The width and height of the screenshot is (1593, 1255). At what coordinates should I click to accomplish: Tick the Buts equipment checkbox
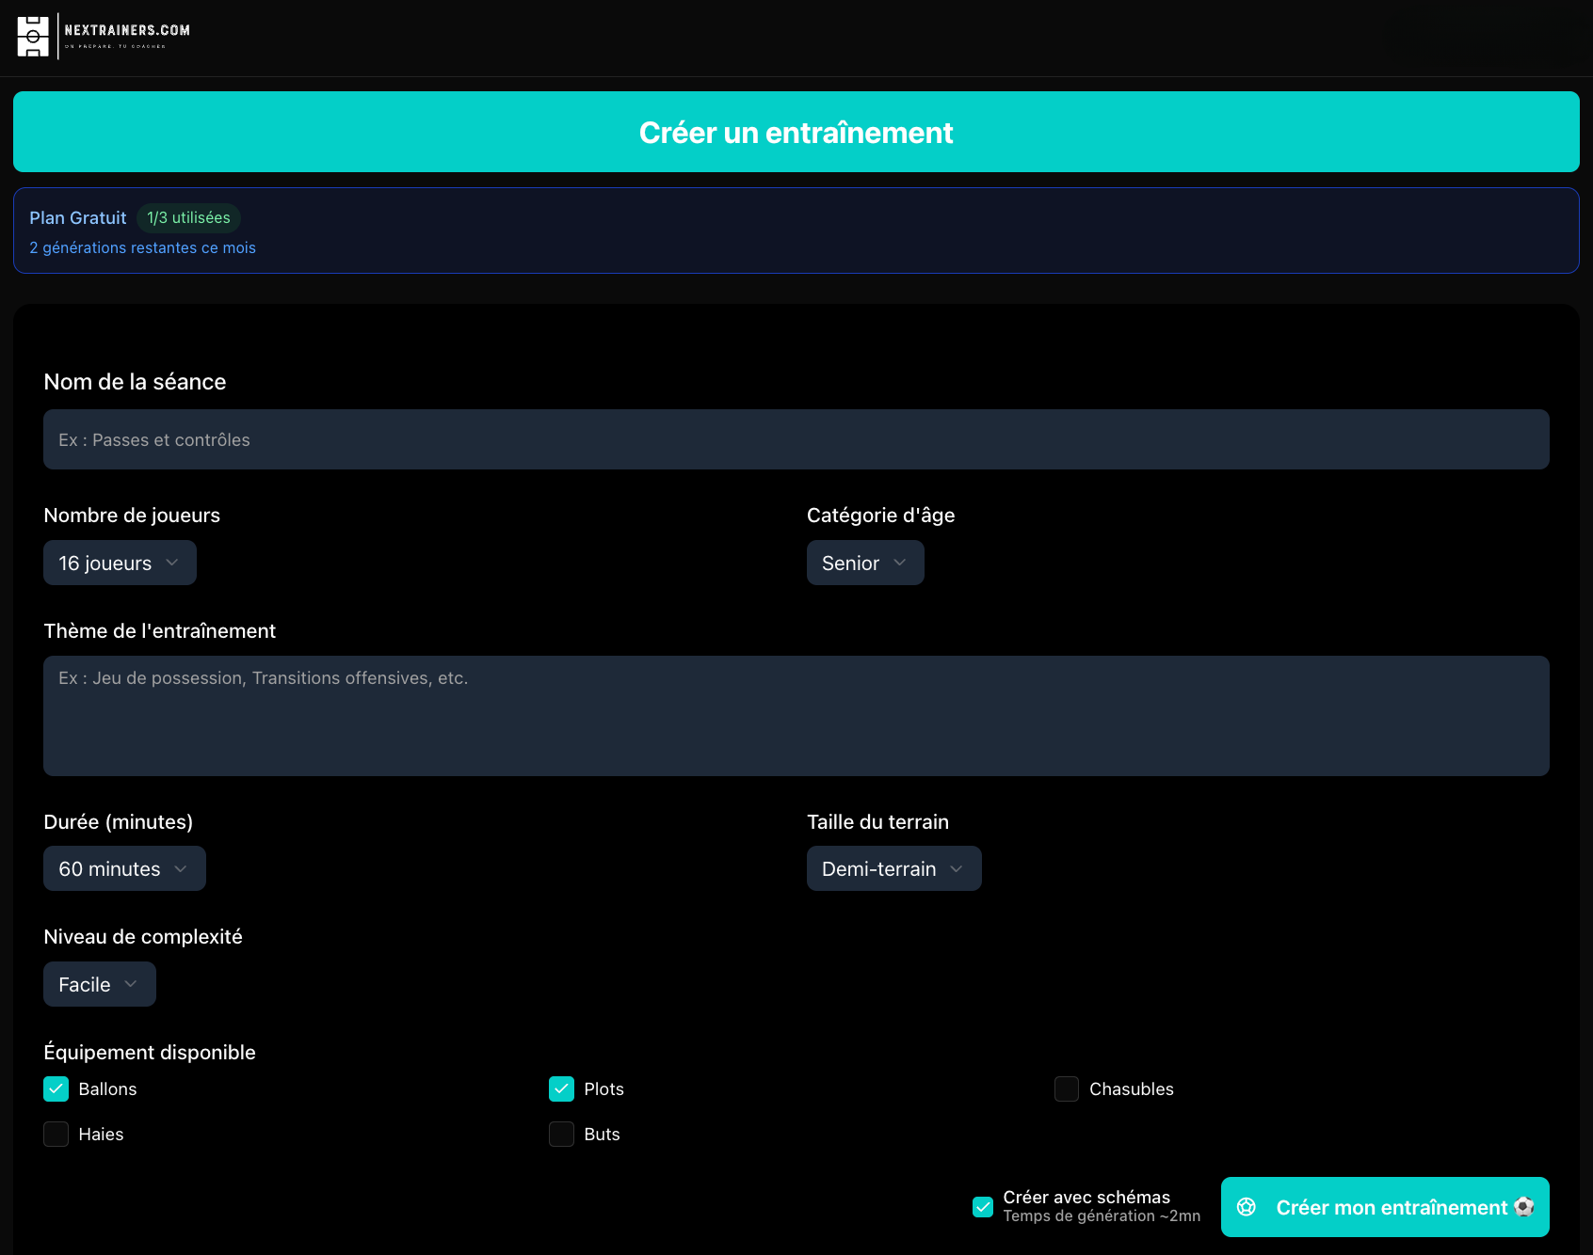(x=561, y=1134)
